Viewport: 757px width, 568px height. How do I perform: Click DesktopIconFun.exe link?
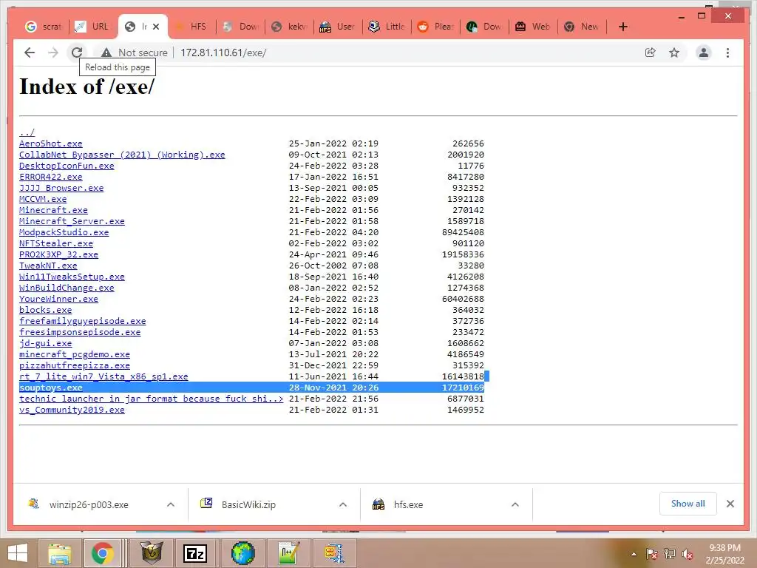pos(67,166)
